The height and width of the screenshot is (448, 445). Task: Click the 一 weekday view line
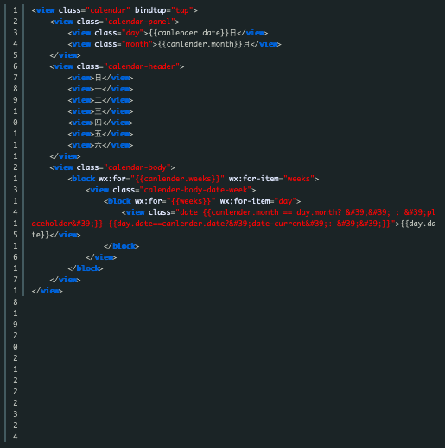point(100,89)
